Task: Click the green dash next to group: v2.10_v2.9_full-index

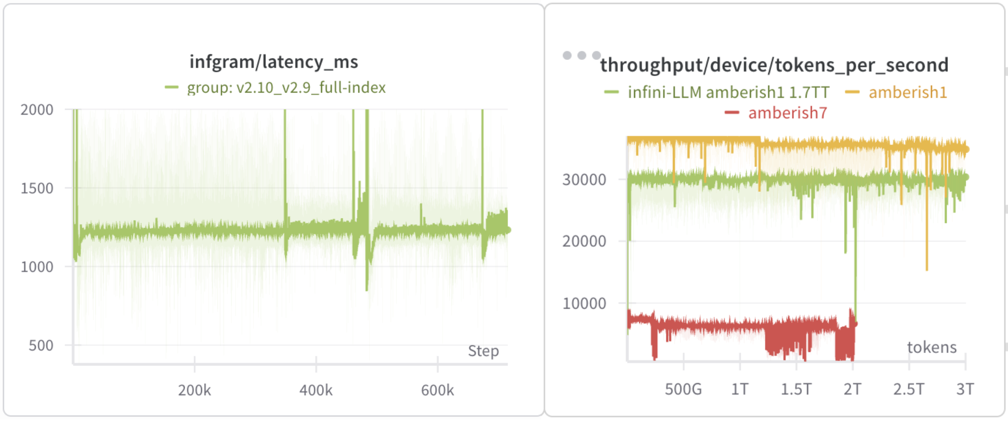Action: (171, 88)
